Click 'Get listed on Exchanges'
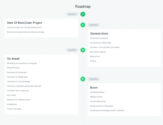 tap(17, 72)
